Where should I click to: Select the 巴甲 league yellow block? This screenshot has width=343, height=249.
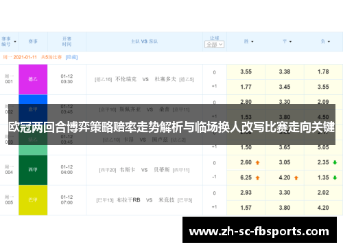[x=33, y=200]
